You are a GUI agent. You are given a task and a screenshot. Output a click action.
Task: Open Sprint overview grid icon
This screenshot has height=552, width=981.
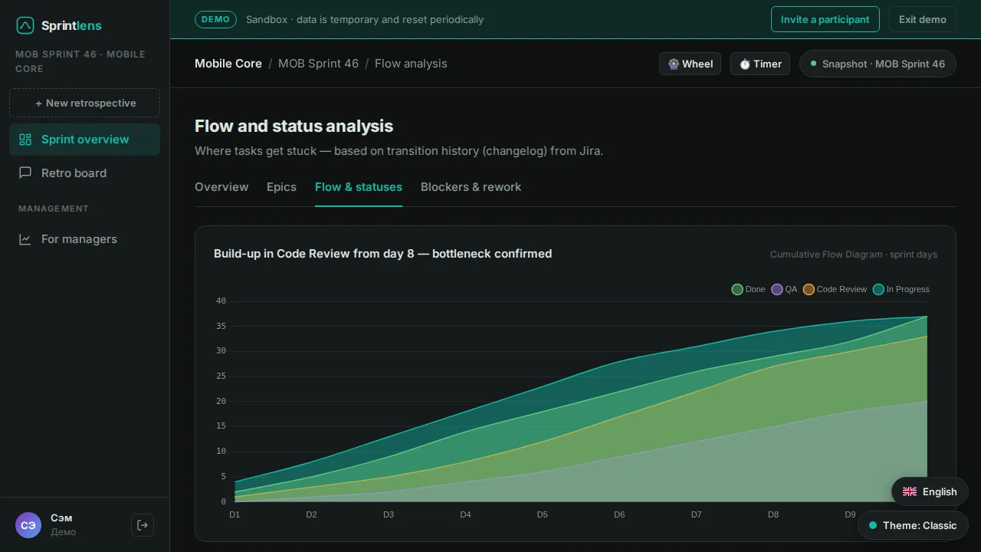pyautogui.click(x=25, y=140)
